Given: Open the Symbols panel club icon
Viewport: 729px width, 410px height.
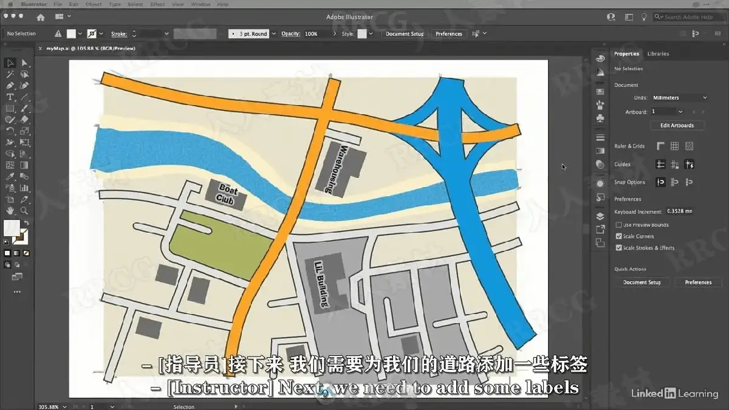Looking at the screenshot, I should 600,118.
